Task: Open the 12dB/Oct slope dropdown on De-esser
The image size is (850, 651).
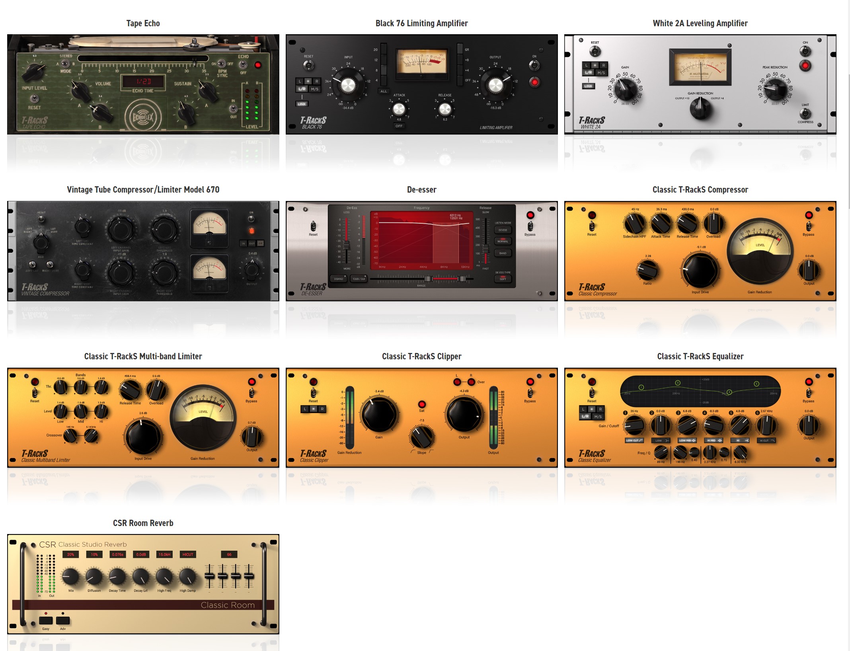Action: (x=359, y=279)
